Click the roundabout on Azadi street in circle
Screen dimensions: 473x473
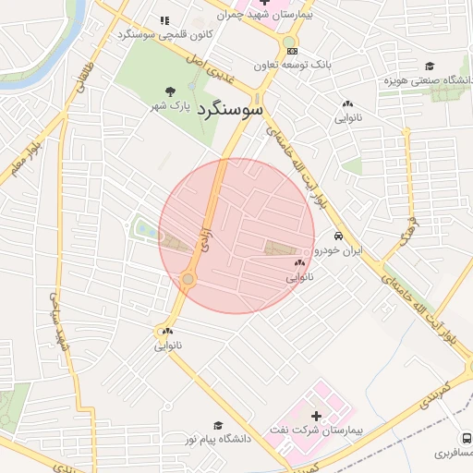pyautogui.click(x=188, y=279)
